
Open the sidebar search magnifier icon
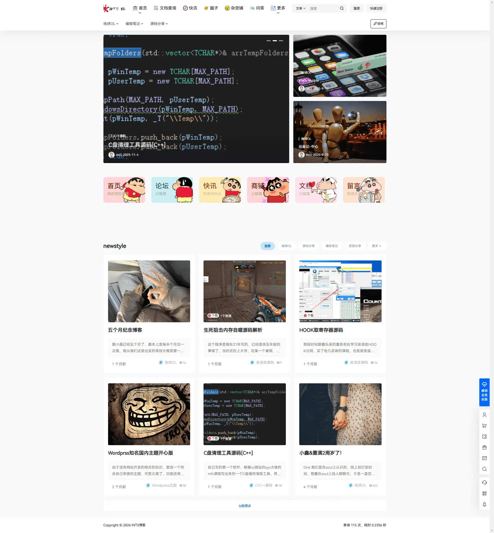(x=484, y=469)
